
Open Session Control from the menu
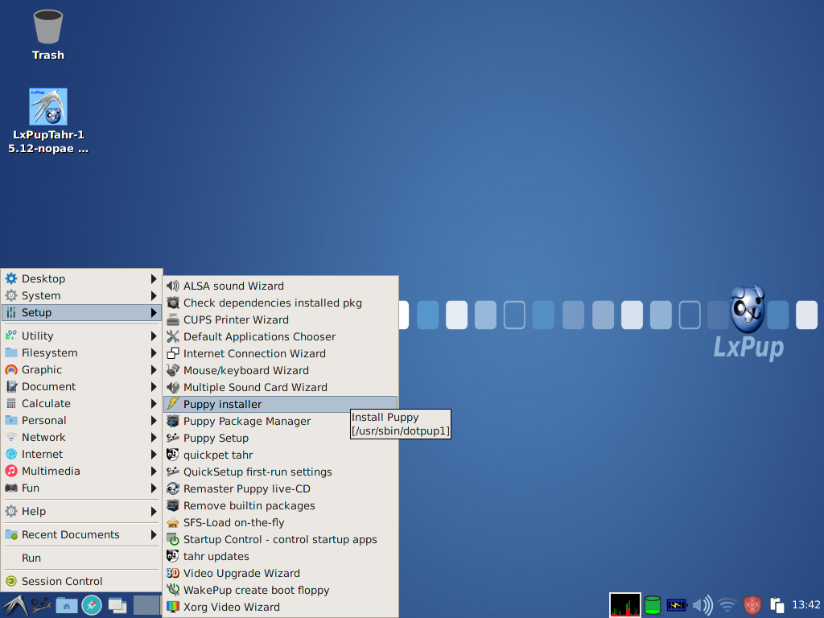point(81,581)
